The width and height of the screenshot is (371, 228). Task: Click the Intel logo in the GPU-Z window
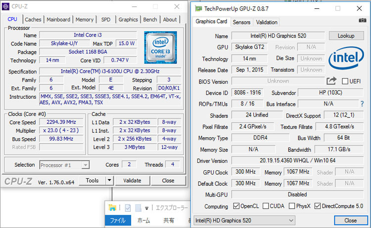coord(346,58)
